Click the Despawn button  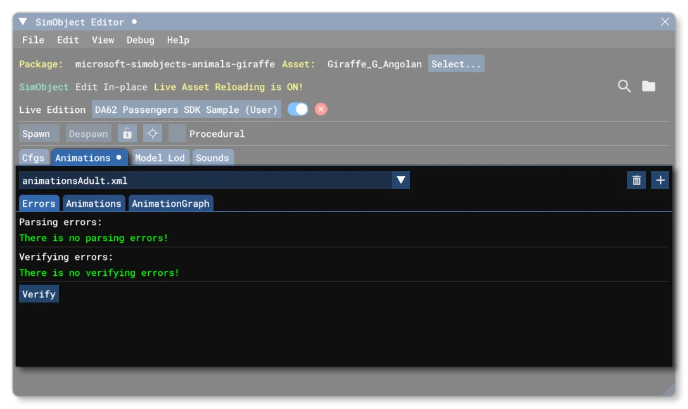point(88,134)
